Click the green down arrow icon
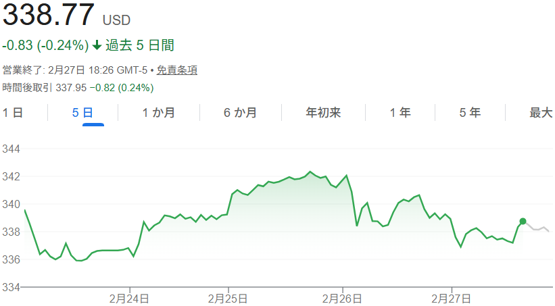Screen dimensions: 555x306 click(x=97, y=46)
